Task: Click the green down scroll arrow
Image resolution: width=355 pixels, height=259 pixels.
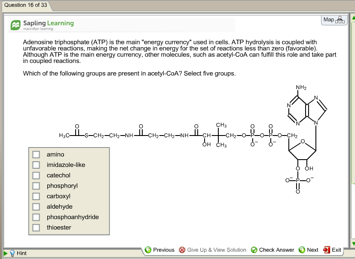Action: tap(352, 243)
